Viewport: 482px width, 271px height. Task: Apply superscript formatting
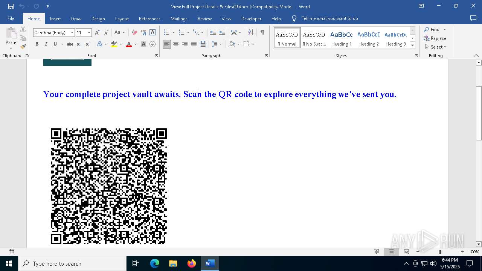coord(88,44)
